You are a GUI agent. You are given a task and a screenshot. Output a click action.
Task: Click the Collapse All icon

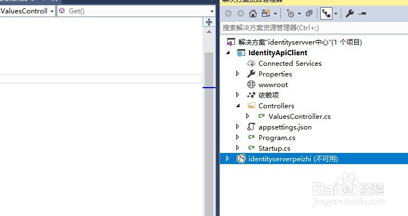[x=309, y=13]
